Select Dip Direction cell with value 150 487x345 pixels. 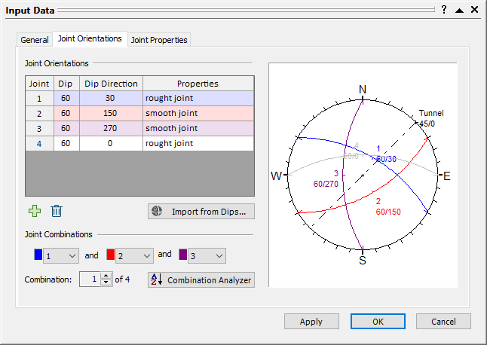[111, 113]
